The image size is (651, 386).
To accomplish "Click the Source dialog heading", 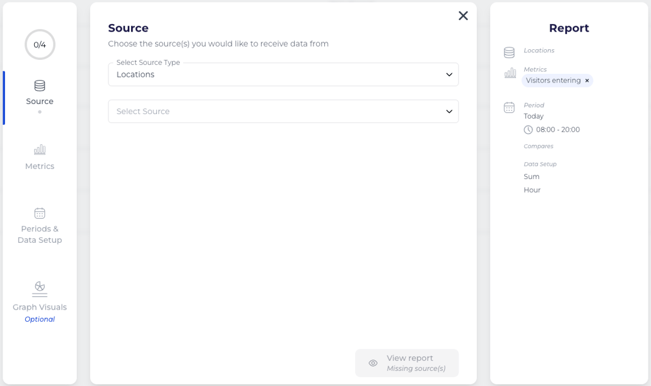I will [128, 28].
